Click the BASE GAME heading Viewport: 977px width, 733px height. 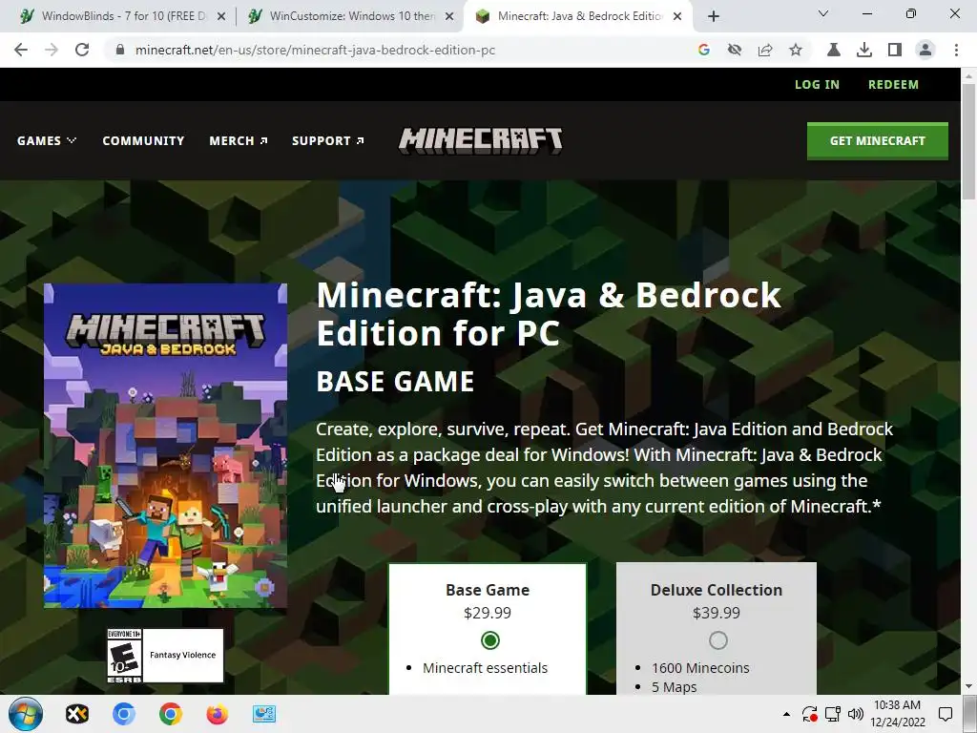click(395, 382)
